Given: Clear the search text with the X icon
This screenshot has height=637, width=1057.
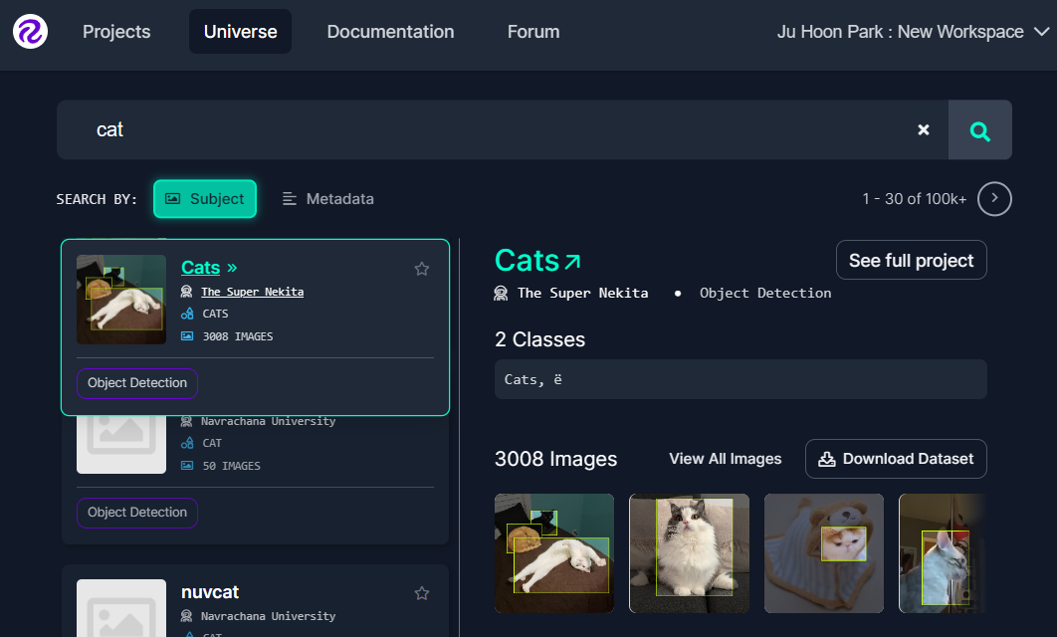Looking at the screenshot, I should 924,129.
